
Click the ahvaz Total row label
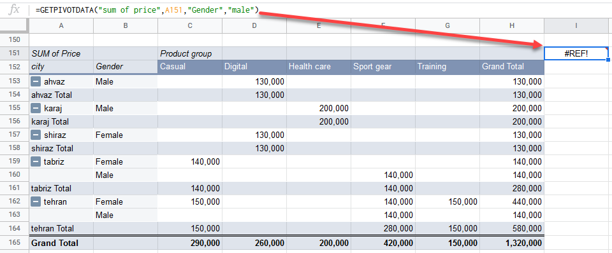61,95
